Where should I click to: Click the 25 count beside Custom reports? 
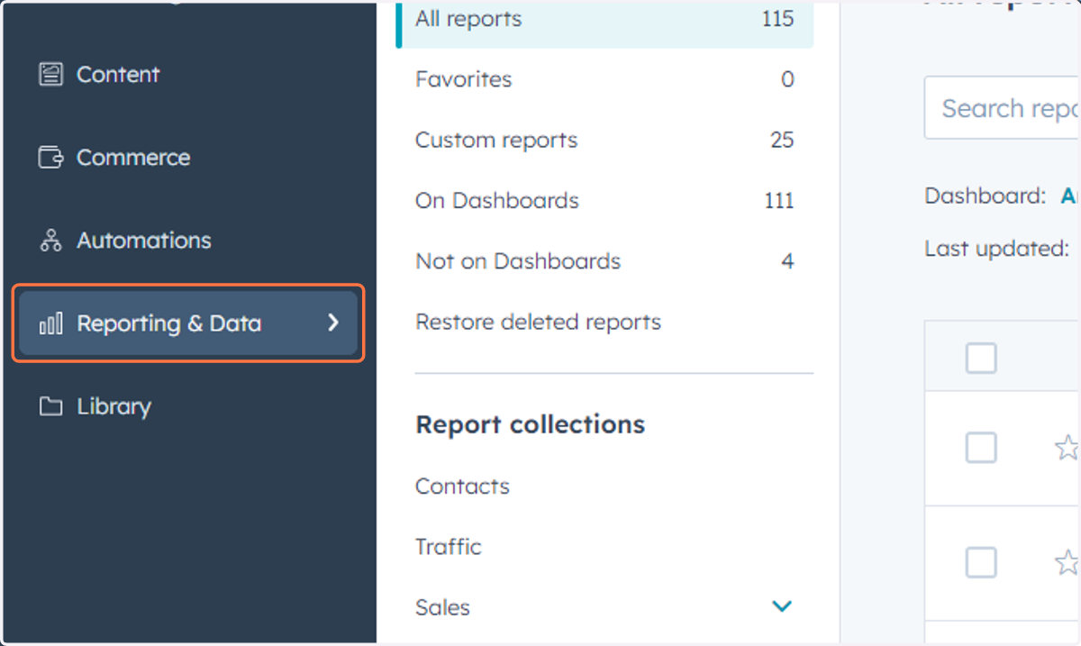coord(782,140)
